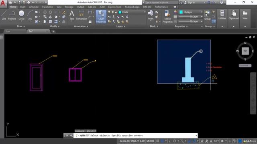The height and width of the screenshot is (144, 257).
Task: Select the Dimension tool
Action: (x=82, y=15)
